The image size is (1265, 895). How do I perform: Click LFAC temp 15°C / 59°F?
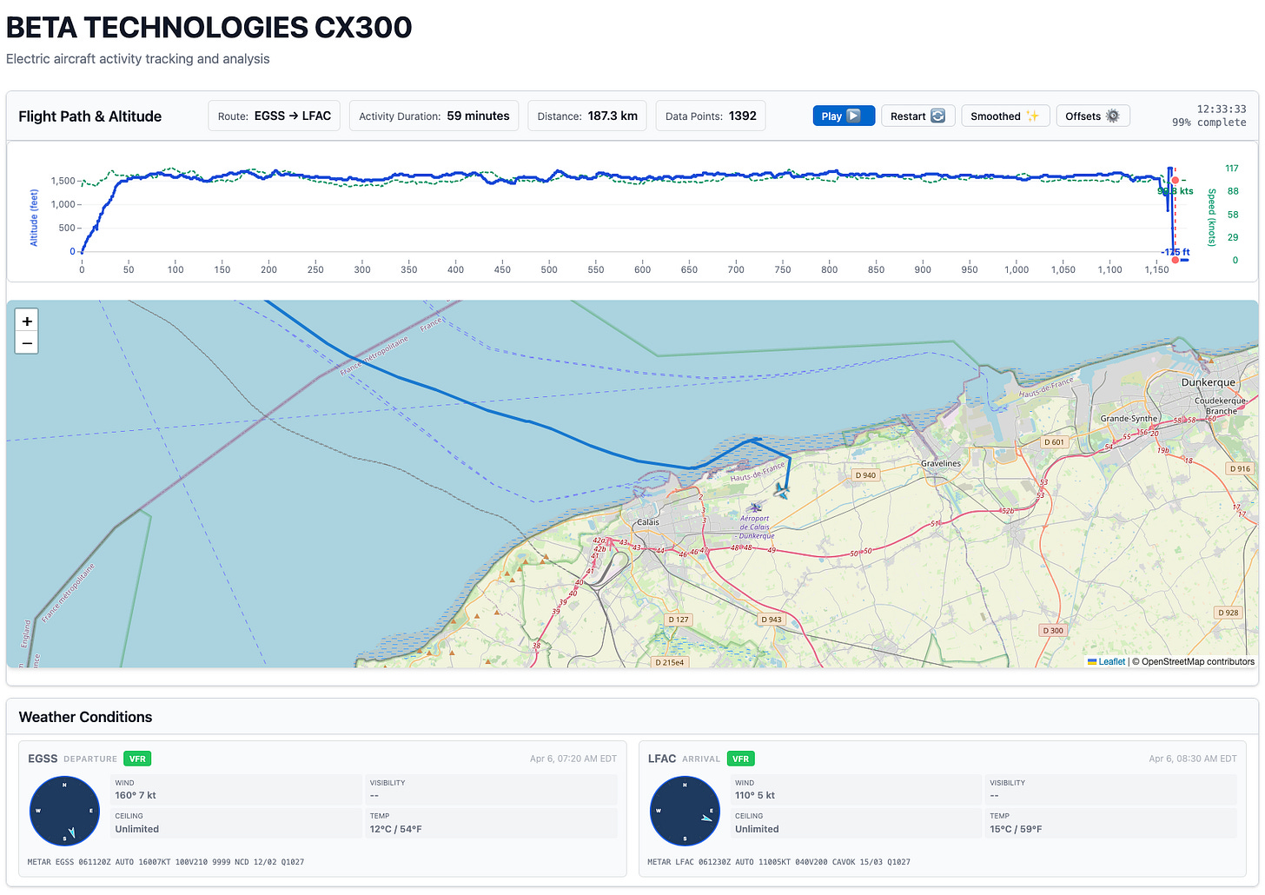point(1016,829)
